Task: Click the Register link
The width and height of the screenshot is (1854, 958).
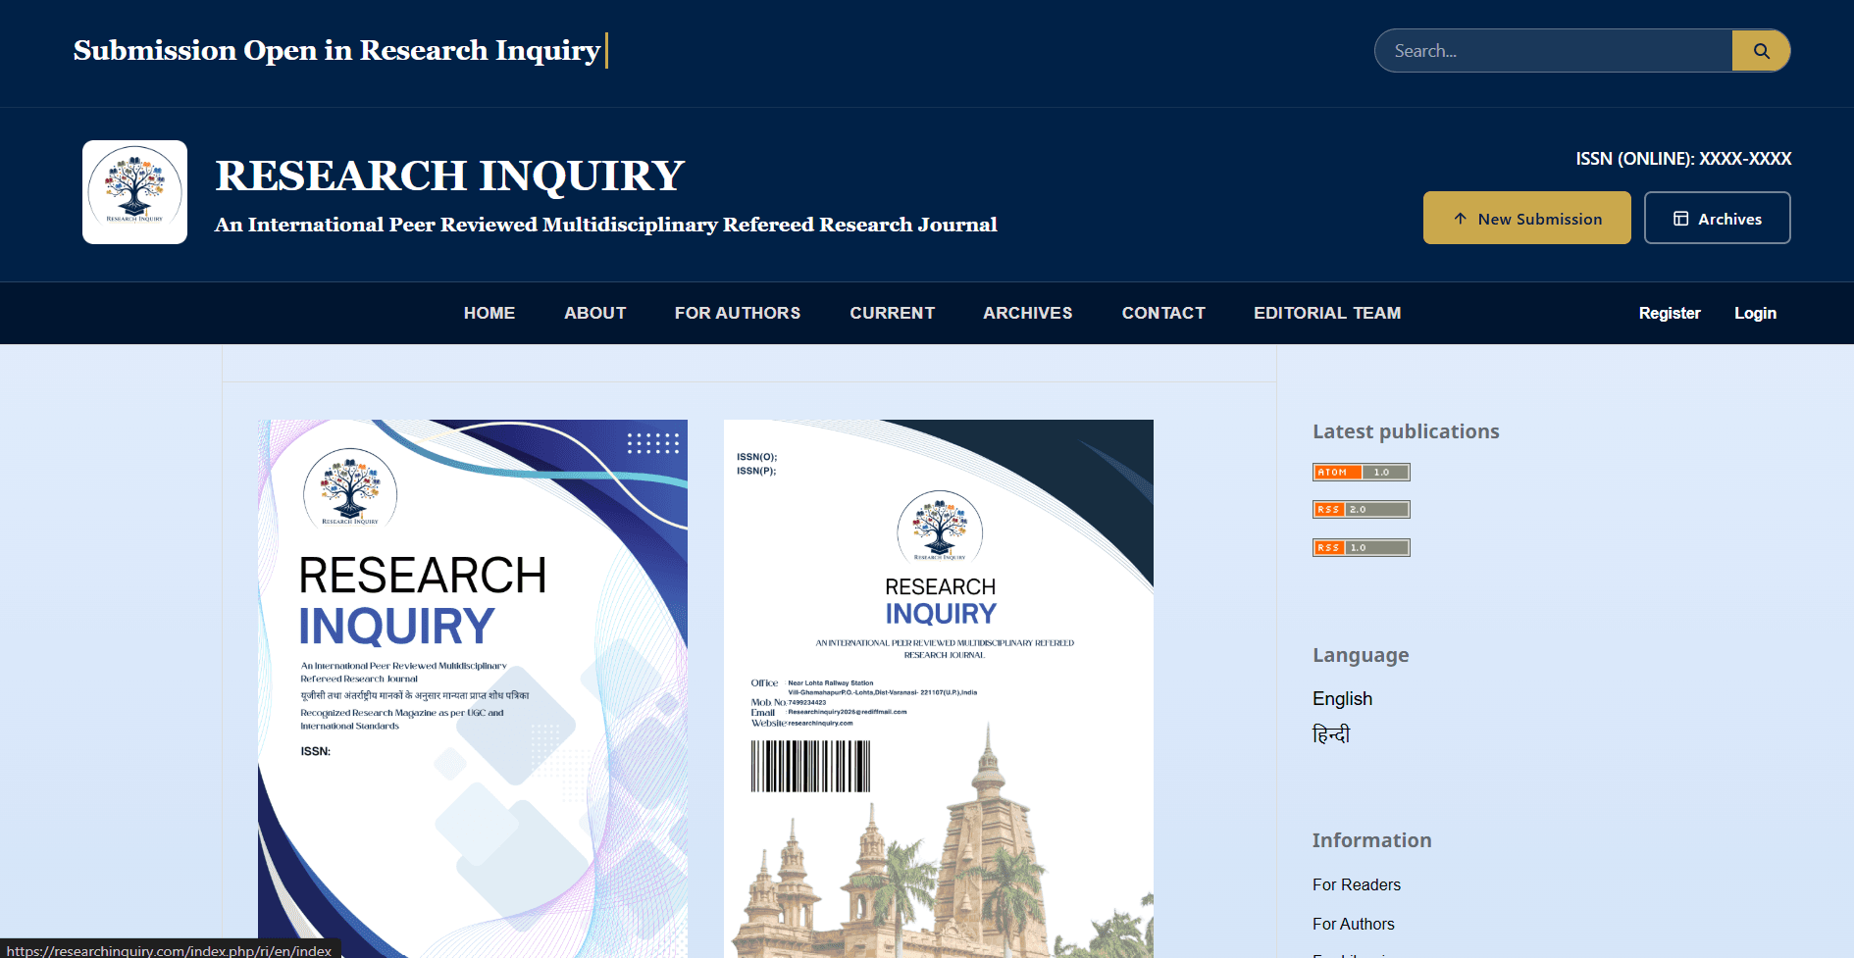Action: [x=1670, y=313]
